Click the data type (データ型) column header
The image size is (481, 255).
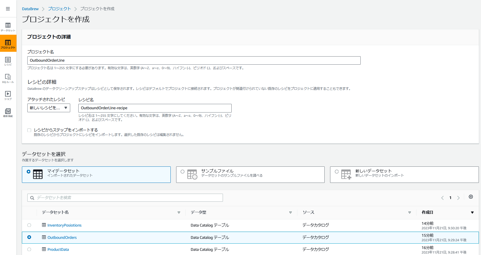(x=198, y=212)
